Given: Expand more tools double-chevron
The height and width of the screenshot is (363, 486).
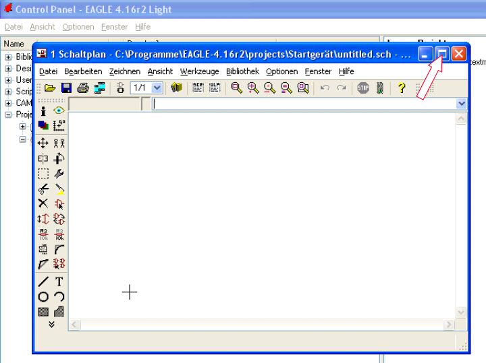Looking at the screenshot, I should [x=51, y=324].
